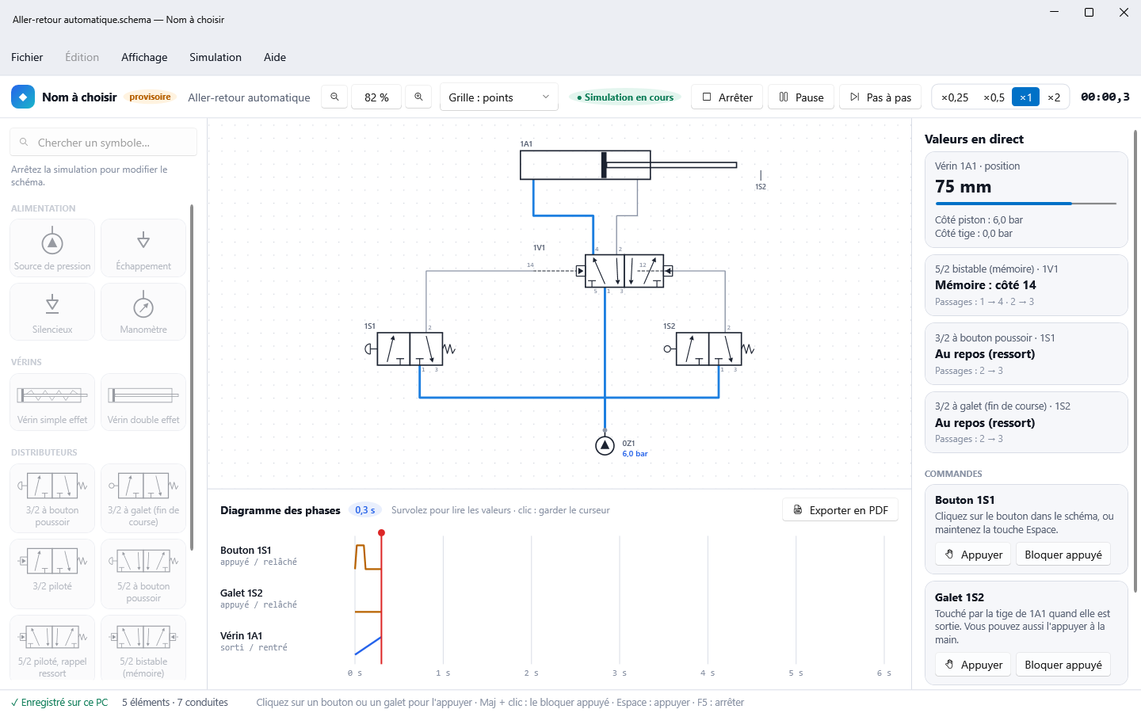The width and height of the screenshot is (1141, 713).
Task: Click the Vérin 1A1 position progress bar
Action: tap(1025, 204)
